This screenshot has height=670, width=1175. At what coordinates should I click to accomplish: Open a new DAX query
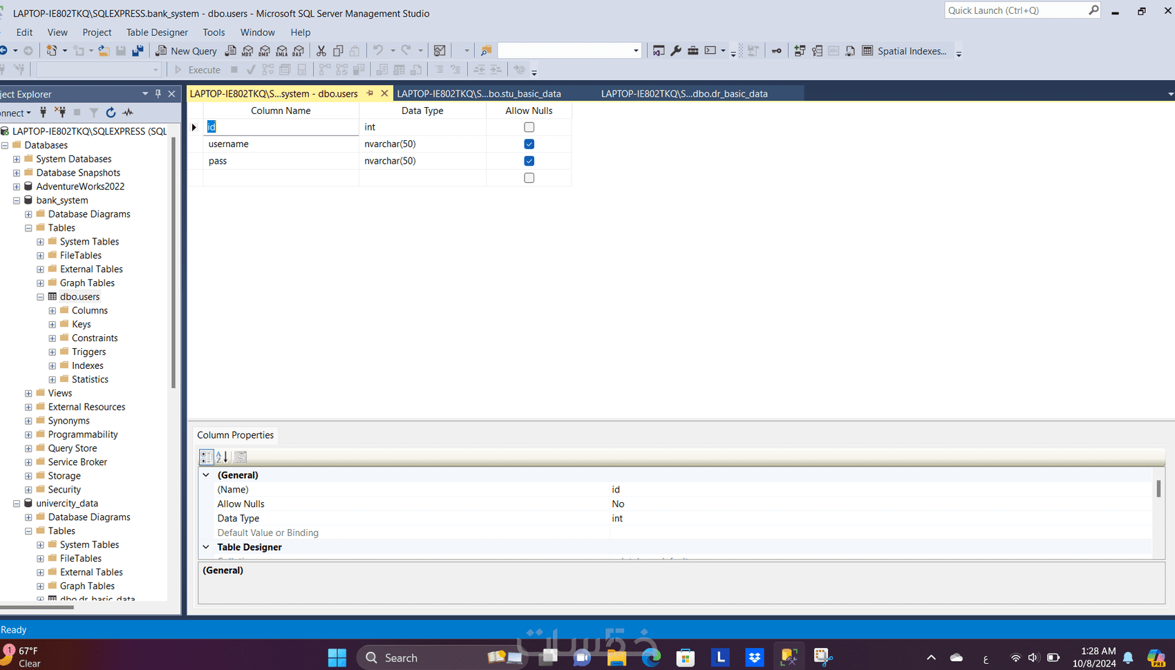point(299,51)
